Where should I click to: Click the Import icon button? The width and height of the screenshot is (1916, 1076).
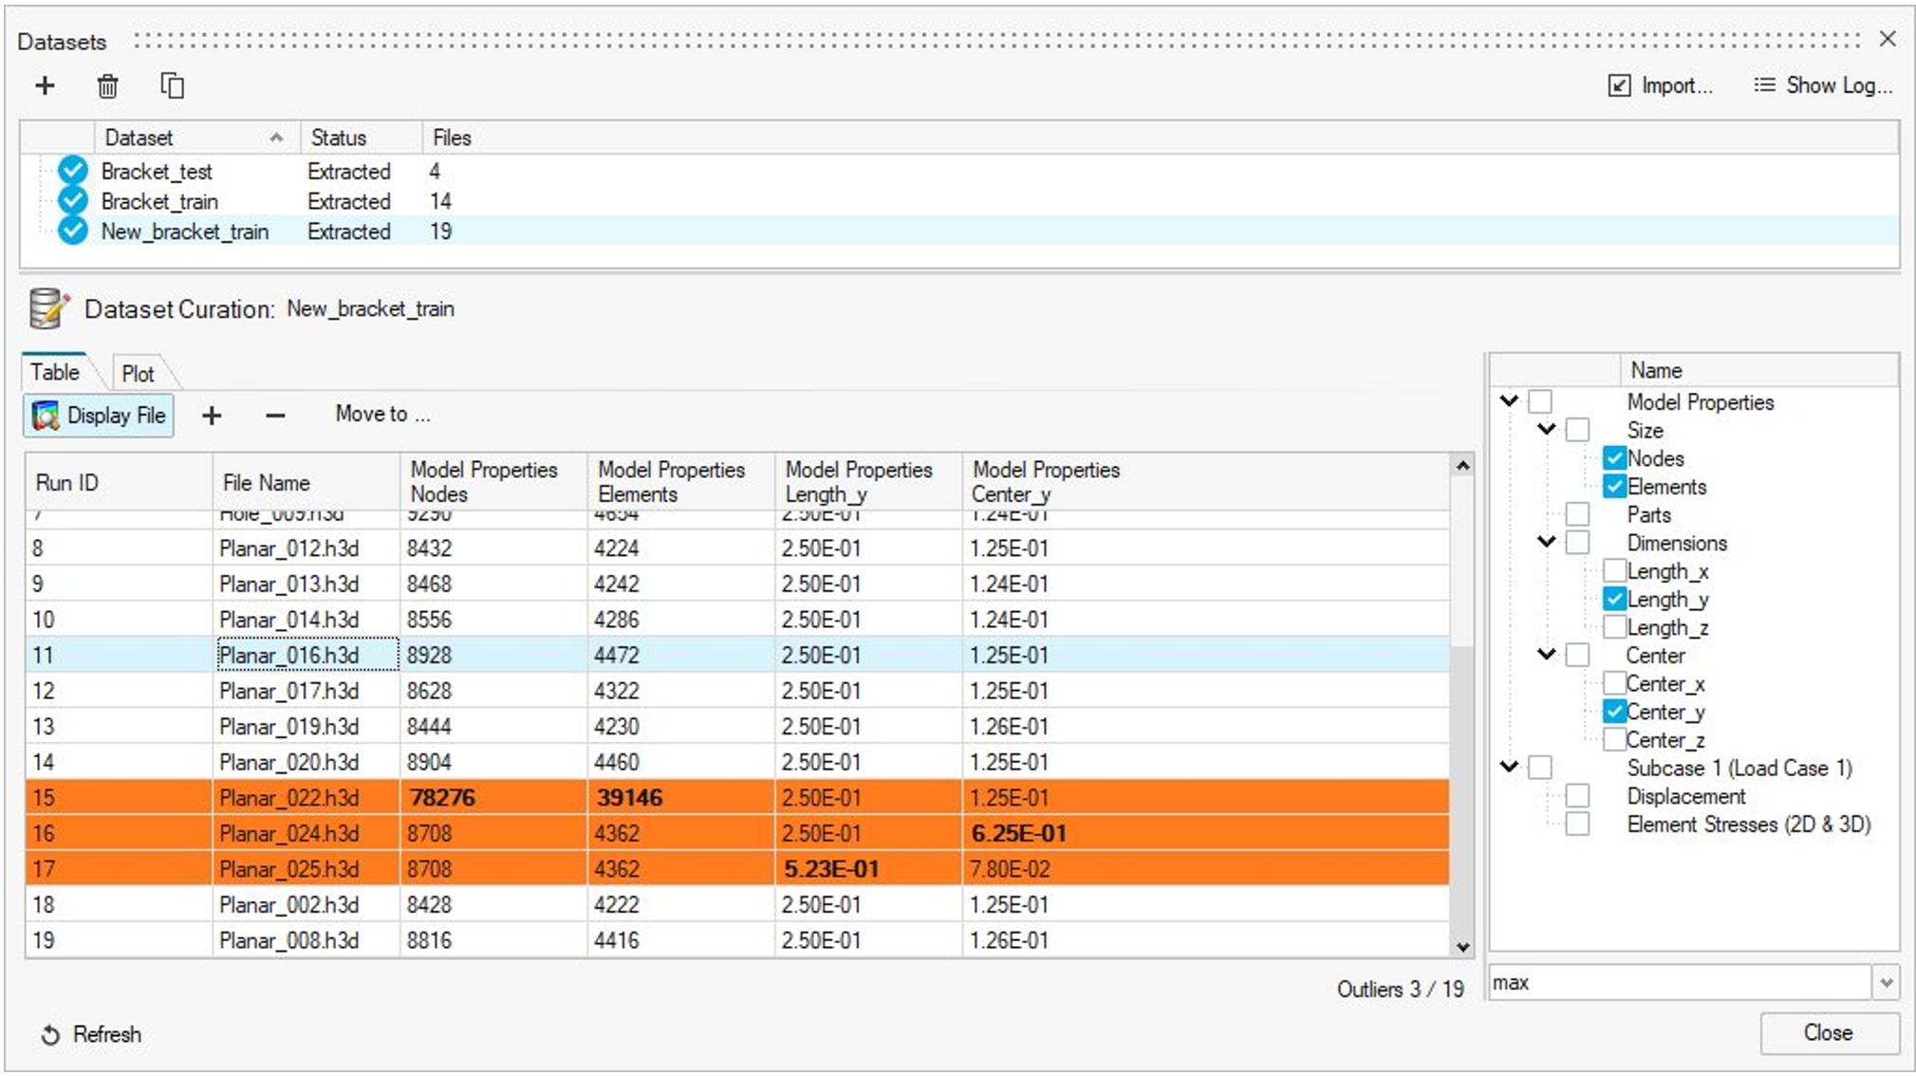[1619, 86]
